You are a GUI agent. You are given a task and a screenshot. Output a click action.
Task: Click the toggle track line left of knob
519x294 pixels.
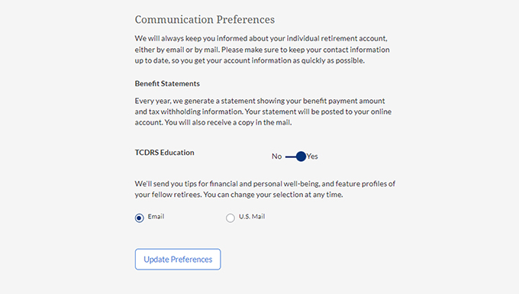(x=291, y=157)
